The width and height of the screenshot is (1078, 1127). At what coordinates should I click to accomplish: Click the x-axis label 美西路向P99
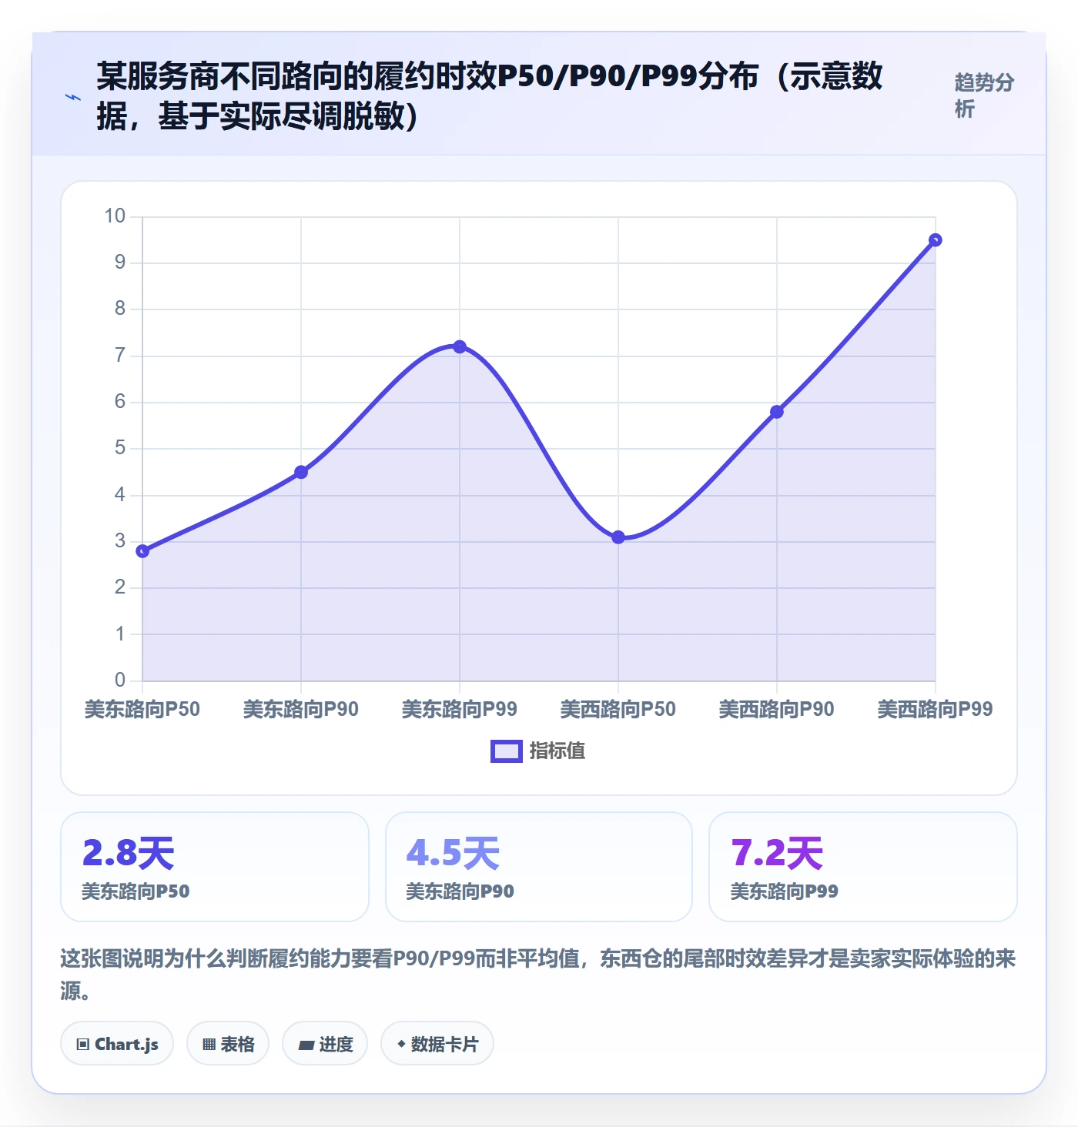936,709
